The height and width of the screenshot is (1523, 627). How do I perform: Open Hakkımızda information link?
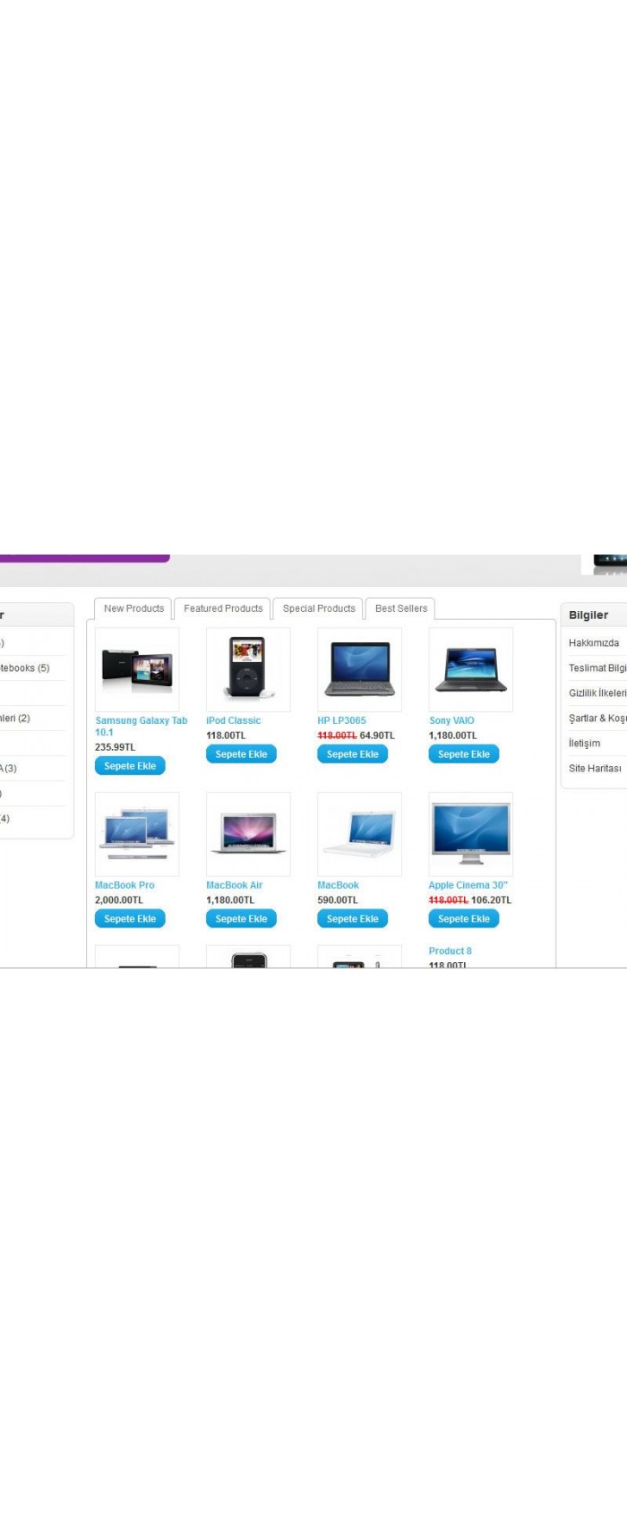pyautogui.click(x=594, y=643)
